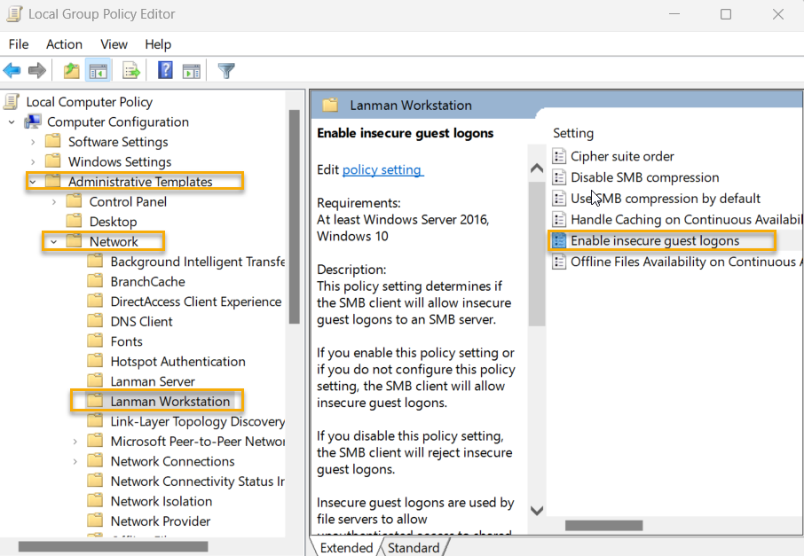Screen dimensions: 804x556
Task: Open the Action menu
Action: tap(64, 44)
